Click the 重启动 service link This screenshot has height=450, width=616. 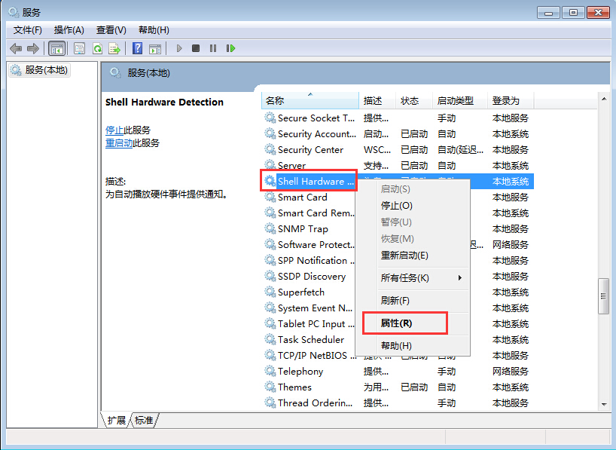(x=119, y=143)
